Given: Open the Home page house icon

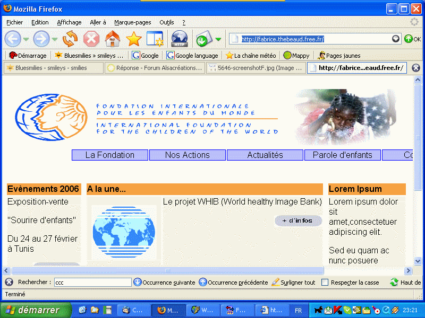Looking at the screenshot, I should 113,39.
